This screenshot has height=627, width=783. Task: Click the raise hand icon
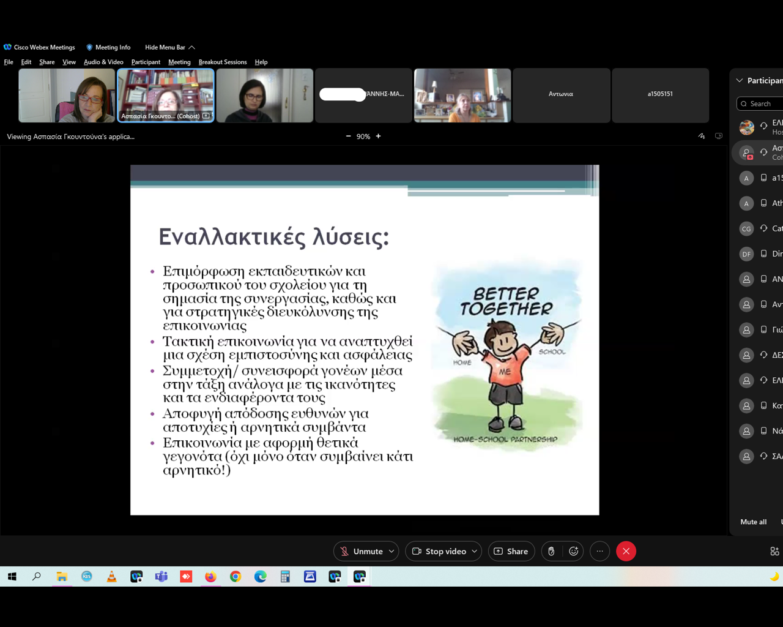click(551, 551)
